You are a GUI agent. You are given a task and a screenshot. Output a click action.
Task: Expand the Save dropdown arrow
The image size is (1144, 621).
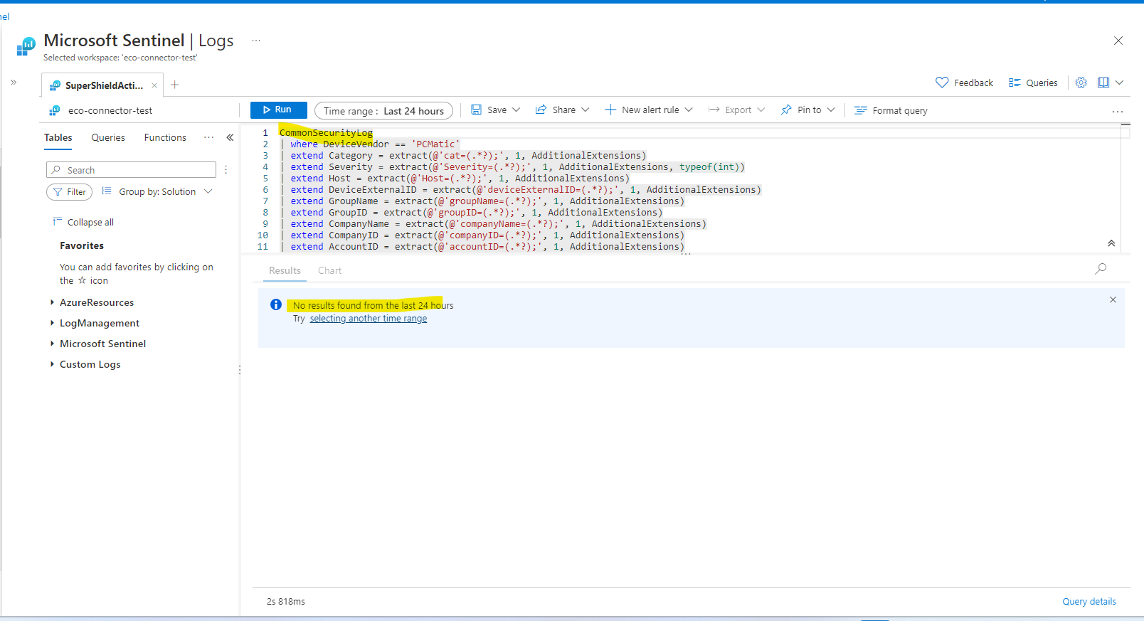pos(517,110)
